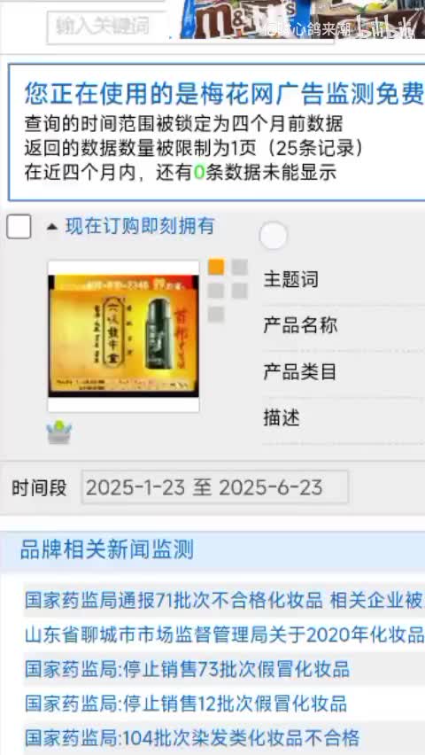Click the bottom gray square indicator
The width and height of the screenshot is (425, 755).
tap(216, 315)
